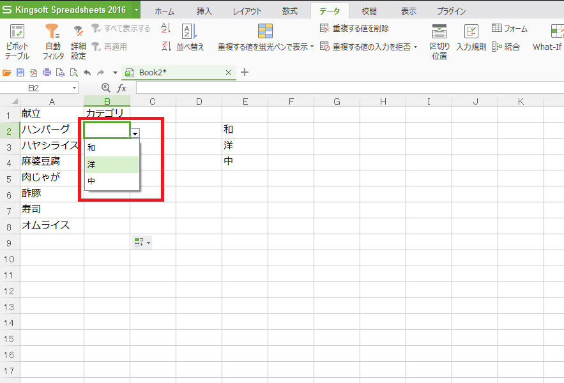Click 再適用 to reapply the filter
Screen dimensions: 564x383
point(109,47)
